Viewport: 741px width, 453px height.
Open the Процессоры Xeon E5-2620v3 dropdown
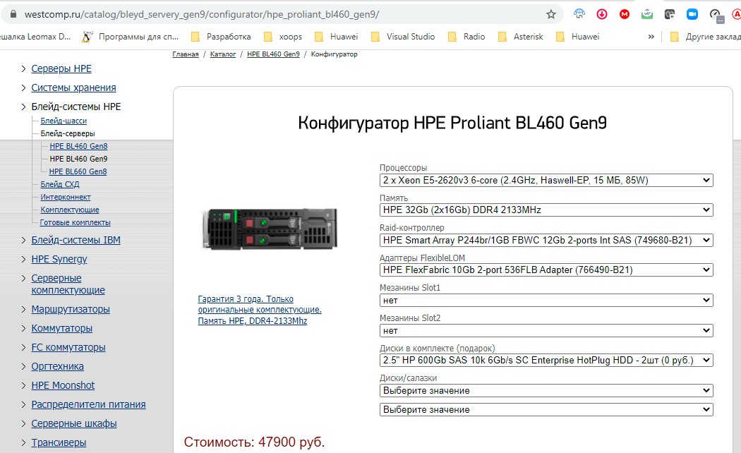pos(546,180)
